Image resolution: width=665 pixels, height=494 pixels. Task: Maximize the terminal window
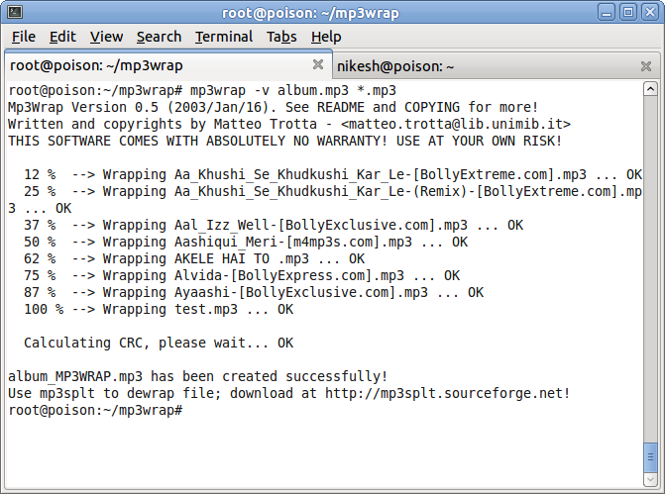(x=628, y=12)
